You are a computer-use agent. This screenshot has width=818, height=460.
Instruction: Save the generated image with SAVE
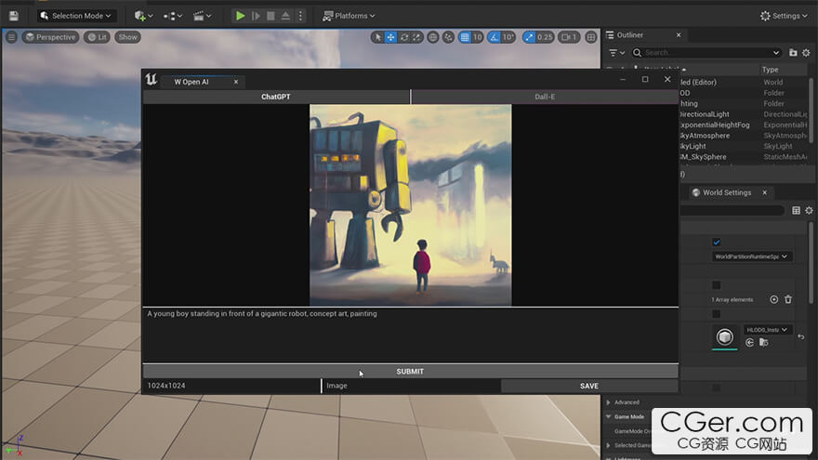click(x=589, y=386)
